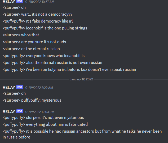Image resolution: width=168 pixels, height=143 pixels.
Task: Open RELAY profile from 12:03 PM message
Action: [9, 112]
